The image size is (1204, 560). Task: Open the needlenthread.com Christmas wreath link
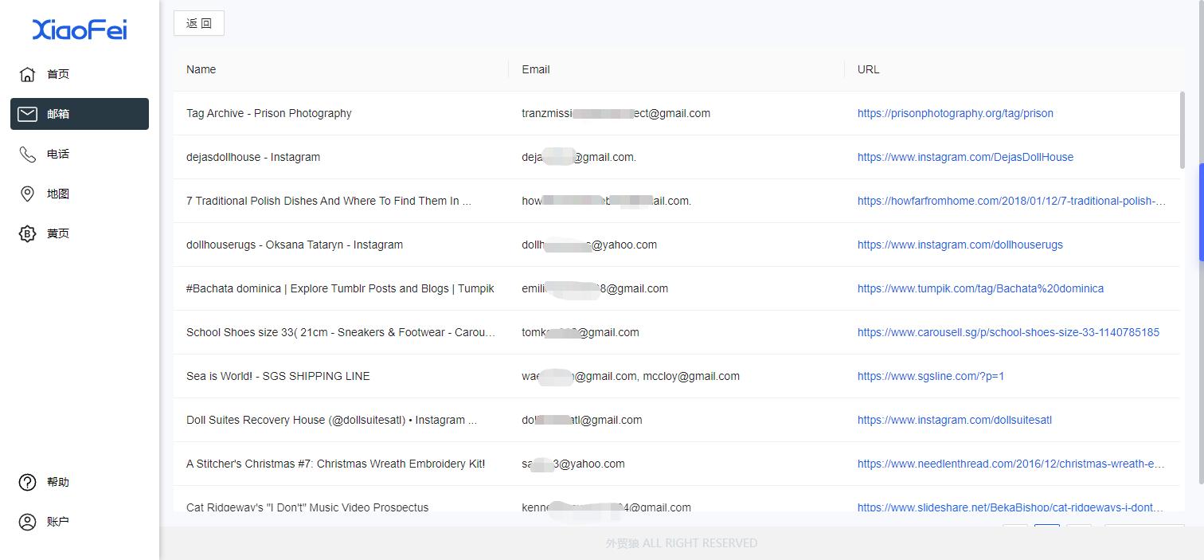click(1010, 464)
